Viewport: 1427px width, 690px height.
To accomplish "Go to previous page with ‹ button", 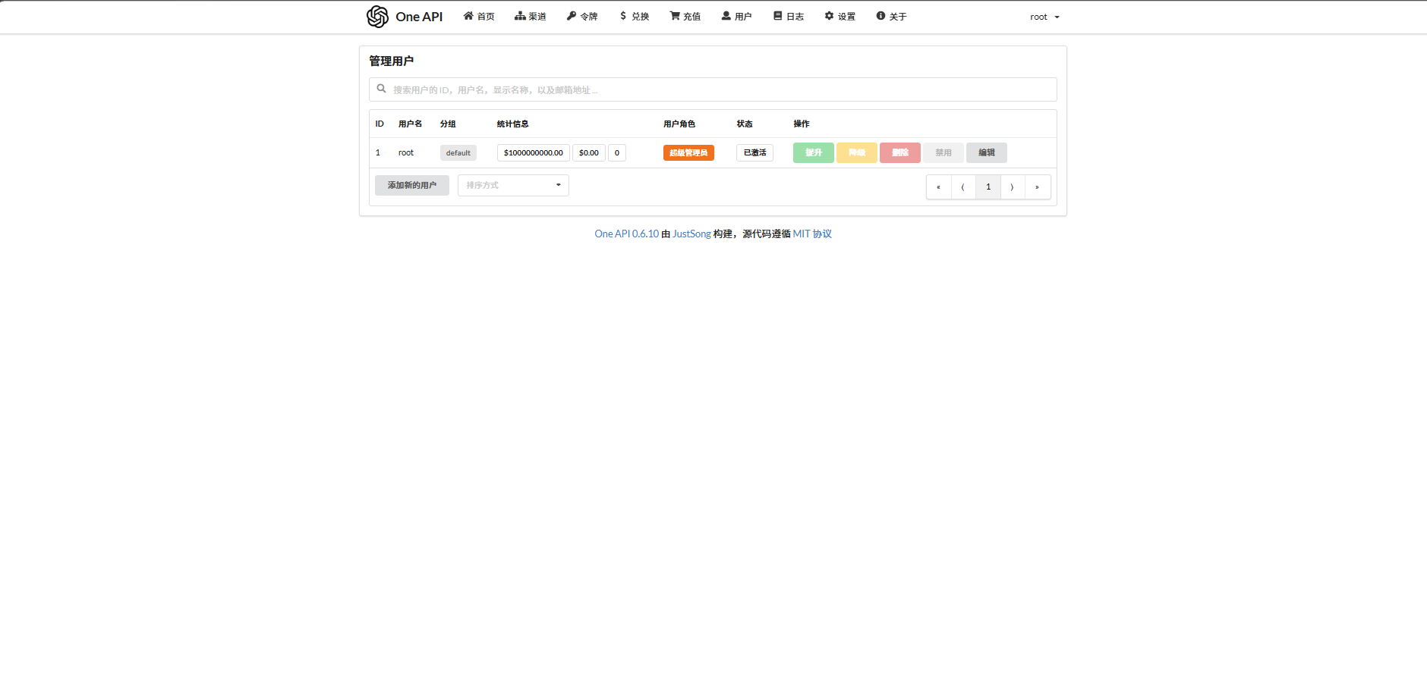I will tap(963, 187).
